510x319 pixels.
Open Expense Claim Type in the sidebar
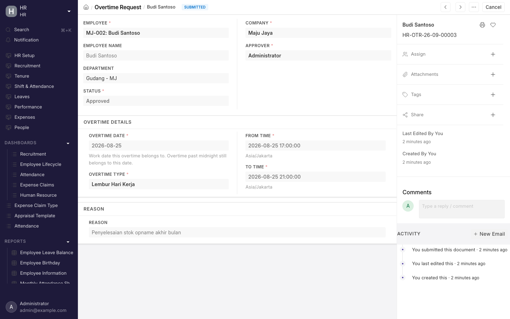point(39,206)
